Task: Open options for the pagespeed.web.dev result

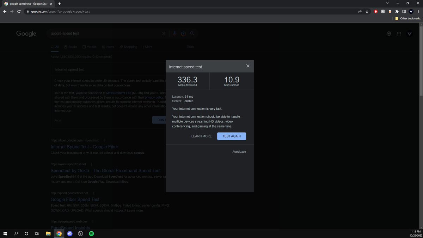Action: click(x=93, y=221)
